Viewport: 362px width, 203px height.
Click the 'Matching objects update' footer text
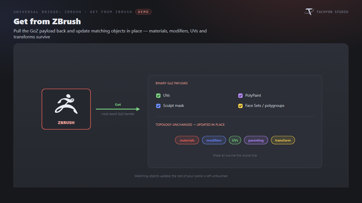181,176
